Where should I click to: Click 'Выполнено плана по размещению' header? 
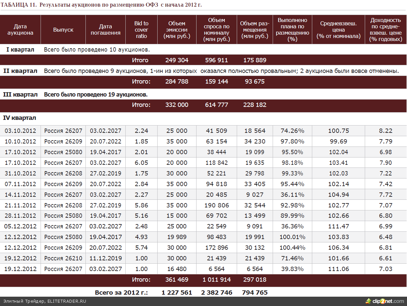(292, 30)
